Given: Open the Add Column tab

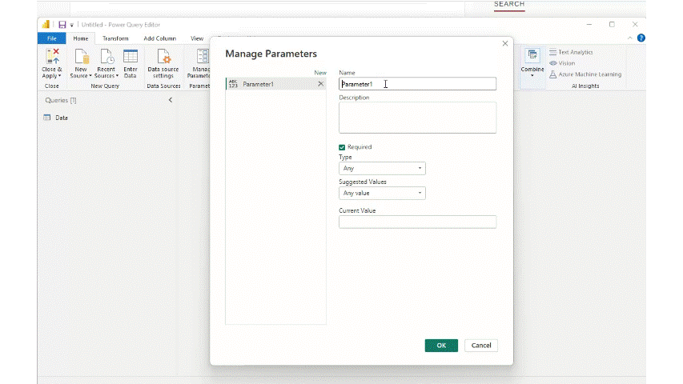Looking at the screenshot, I should [159, 38].
